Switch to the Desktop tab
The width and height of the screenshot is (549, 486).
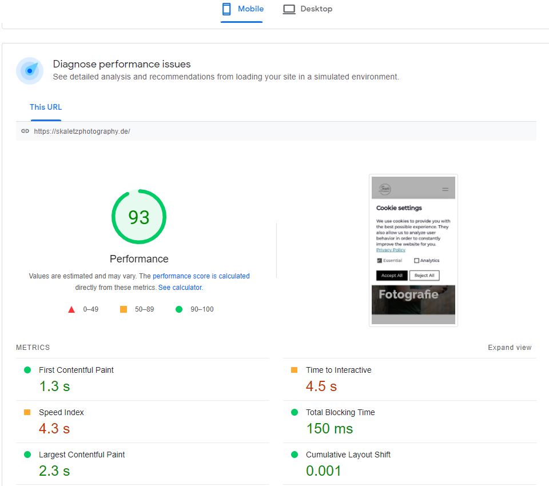click(x=308, y=10)
